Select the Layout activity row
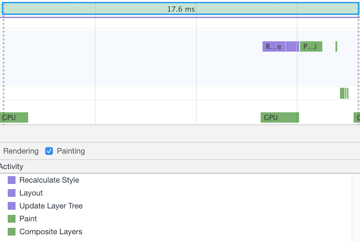 click(x=176, y=193)
